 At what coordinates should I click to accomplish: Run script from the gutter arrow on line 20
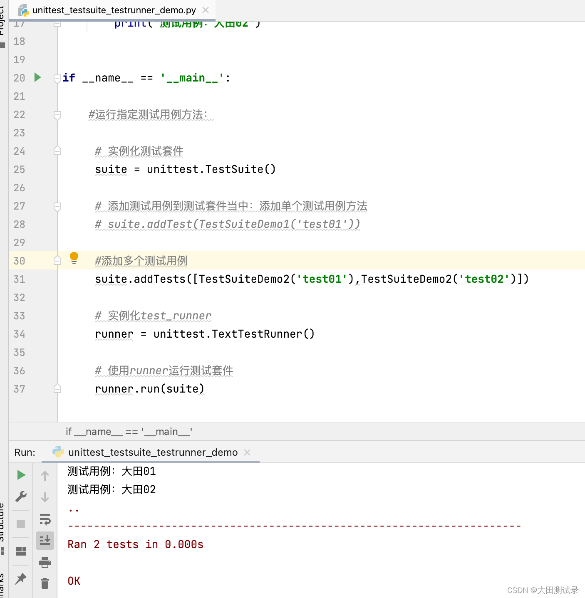coord(37,77)
